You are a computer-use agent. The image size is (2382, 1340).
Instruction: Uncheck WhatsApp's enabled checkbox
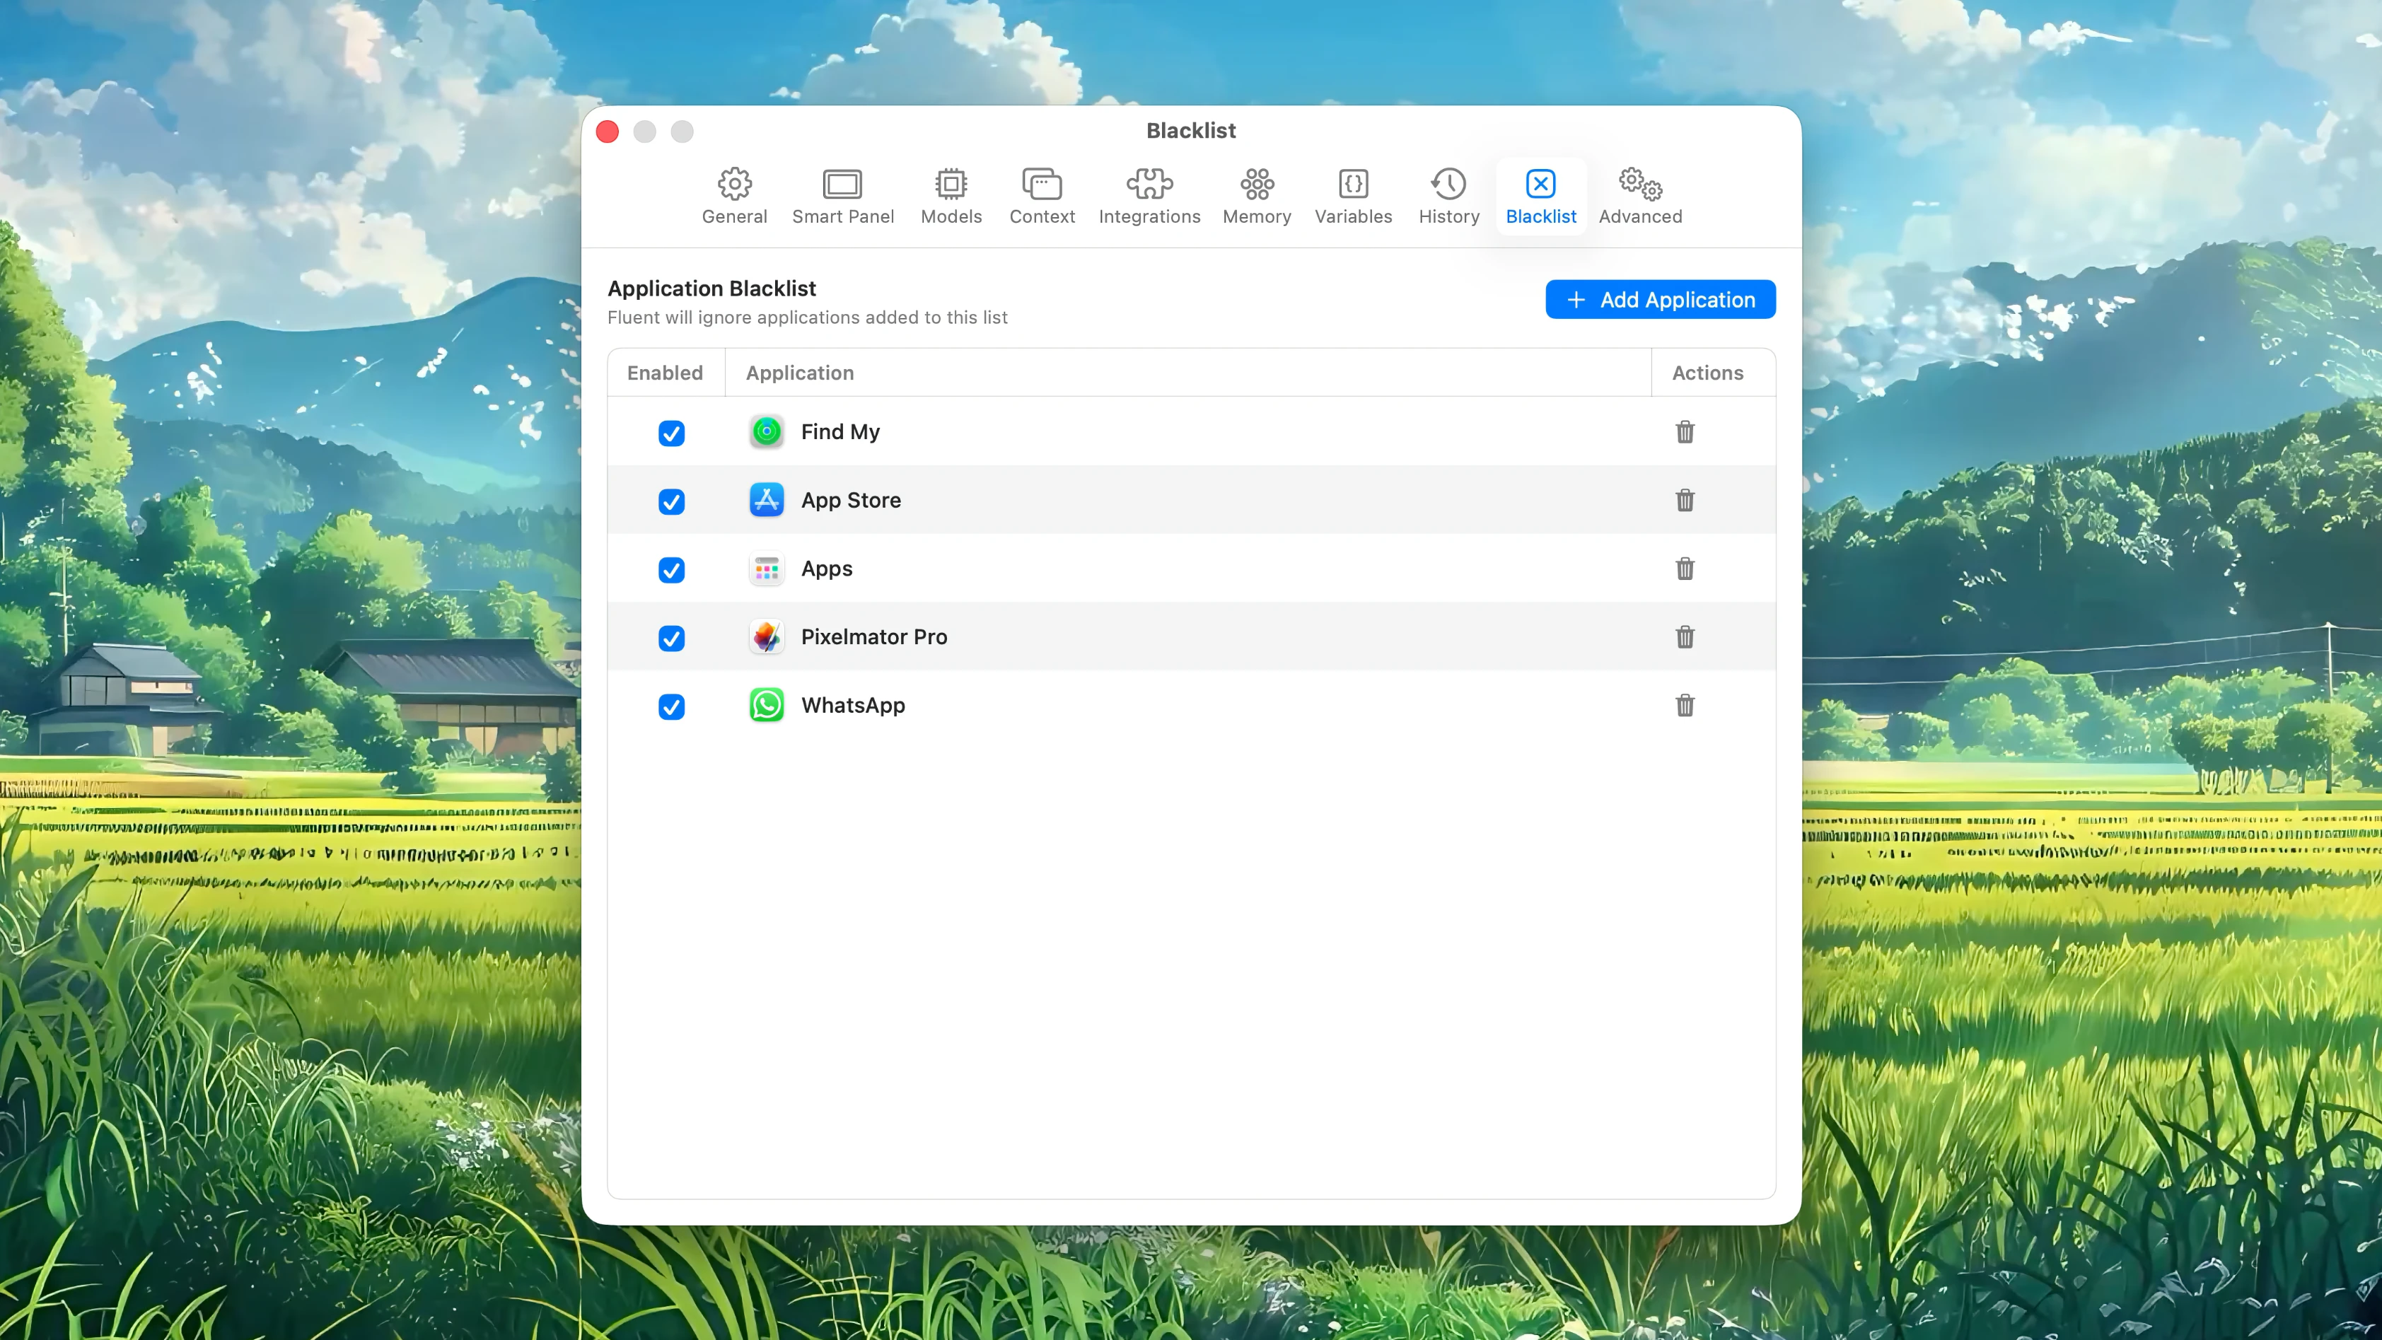click(671, 706)
